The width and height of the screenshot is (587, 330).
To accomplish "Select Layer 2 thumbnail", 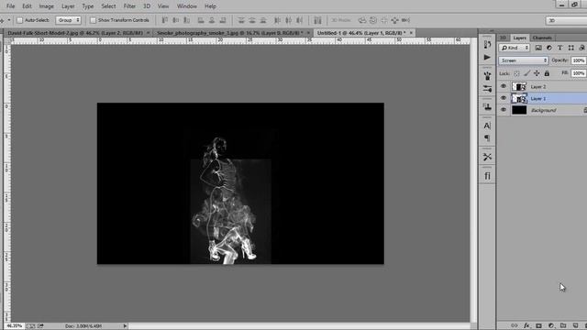I will pyautogui.click(x=519, y=86).
